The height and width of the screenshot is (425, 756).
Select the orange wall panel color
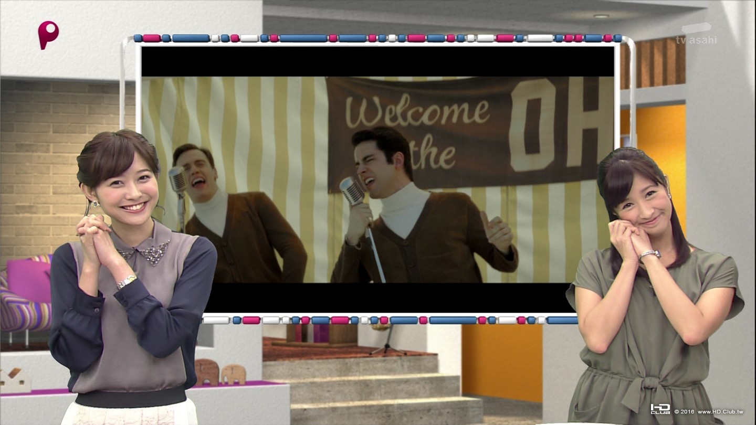point(501,362)
